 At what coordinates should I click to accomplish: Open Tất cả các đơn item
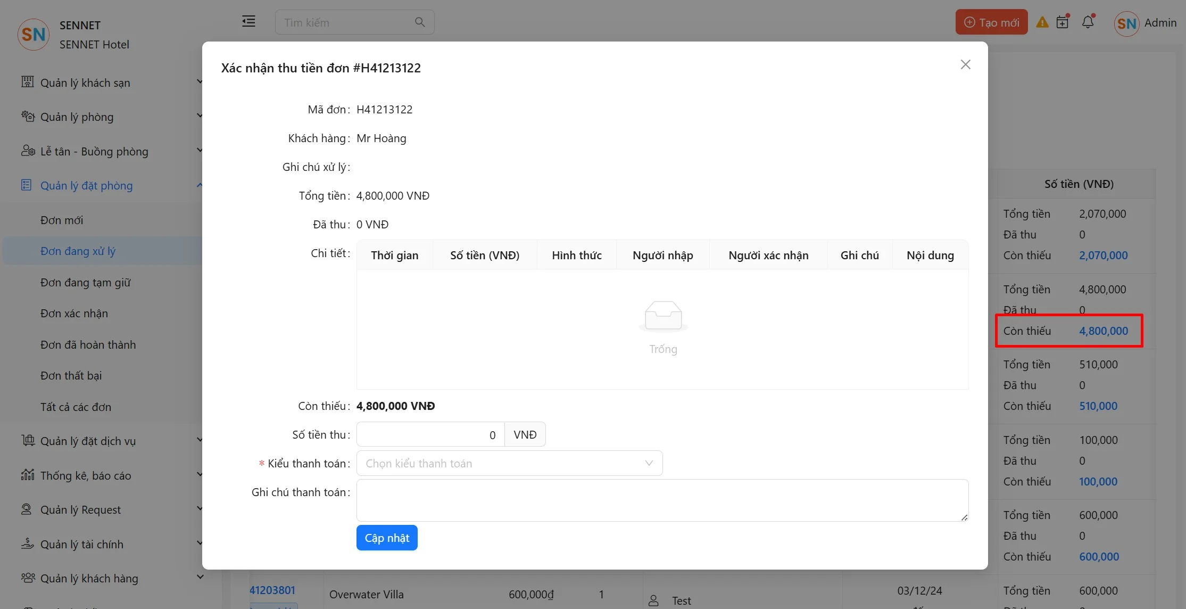tap(76, 407)
